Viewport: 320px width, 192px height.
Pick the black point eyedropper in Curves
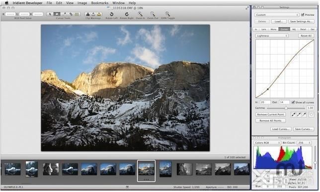click(293, 115)
